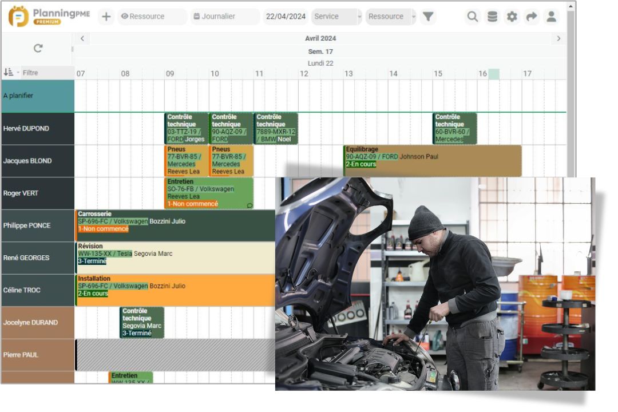Focus the Filtre resource input field
The width and height of the screenshot is (618, 412).
[47, 73]
